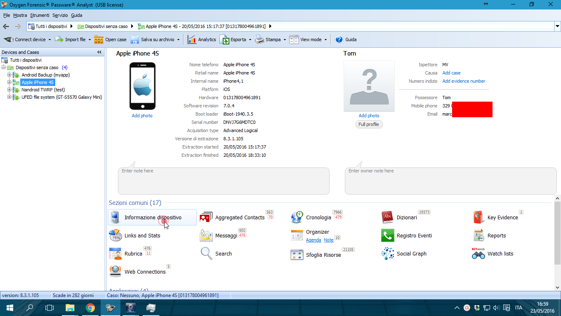
Task: Open Chrome from the taskbar
Action: [x=90, y=307]
